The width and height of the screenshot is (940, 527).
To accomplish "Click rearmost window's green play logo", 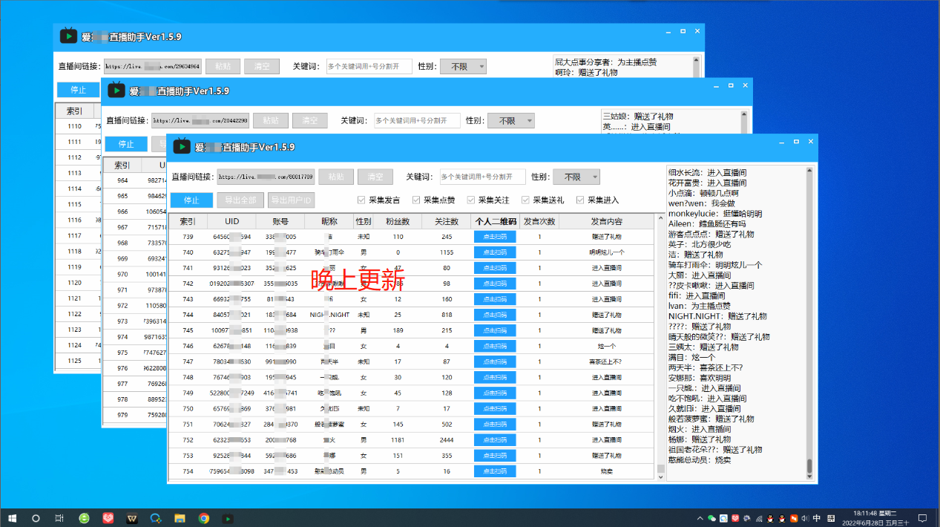I will pos(68,35).
